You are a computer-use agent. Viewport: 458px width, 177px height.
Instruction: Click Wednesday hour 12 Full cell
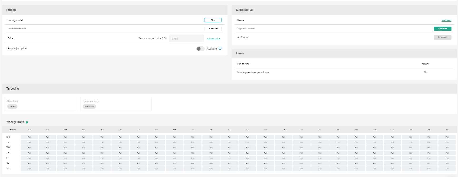click(x=229, y=147)
